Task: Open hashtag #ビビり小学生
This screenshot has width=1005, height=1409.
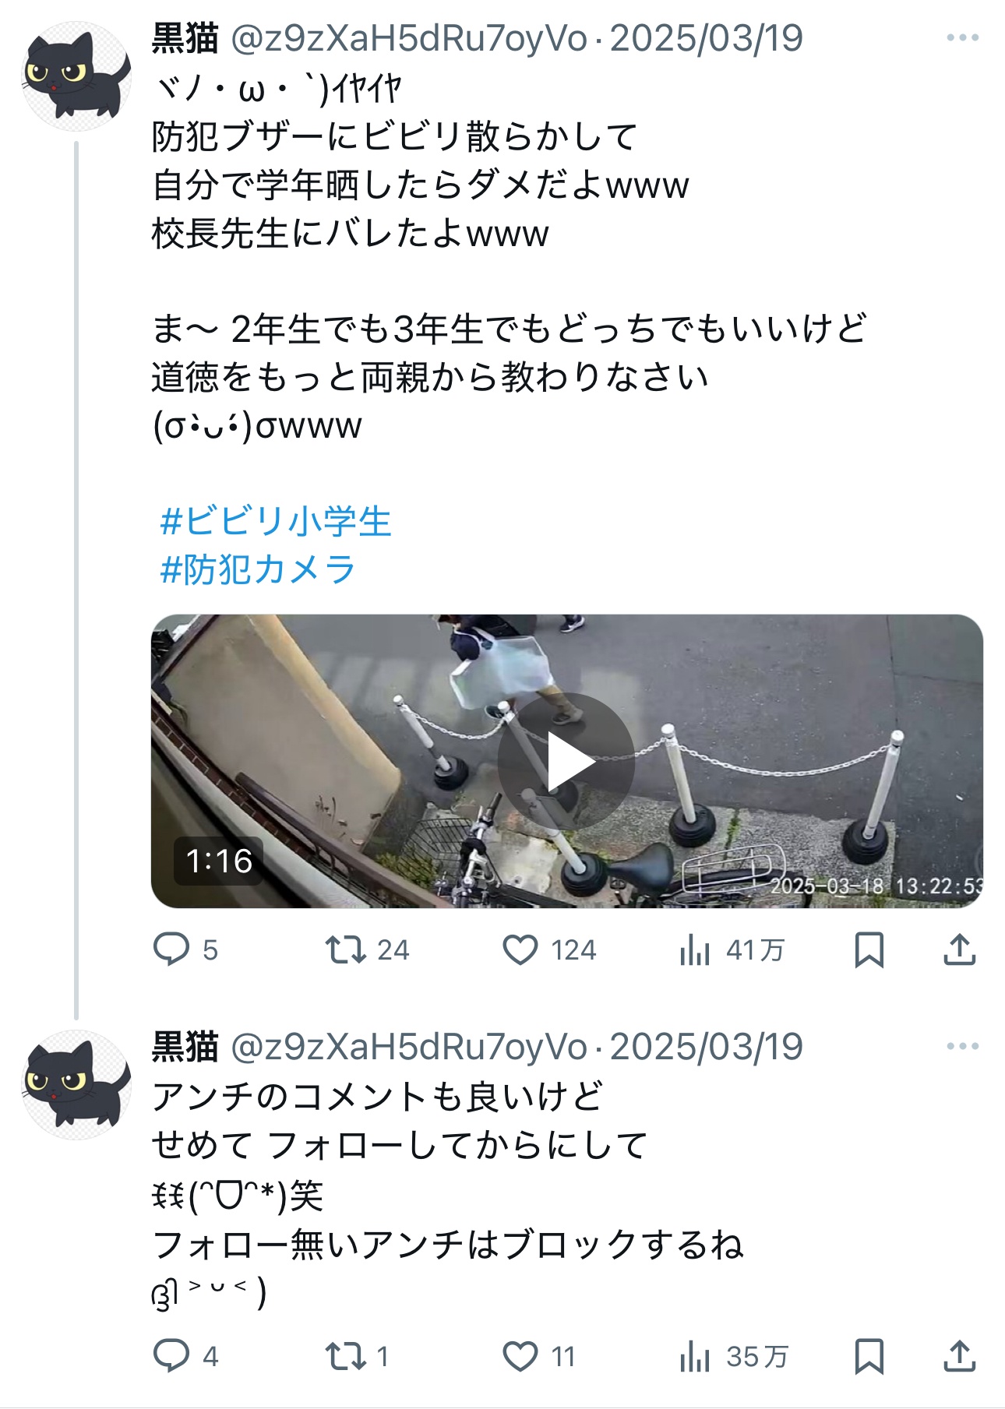Action: [275, 521]
